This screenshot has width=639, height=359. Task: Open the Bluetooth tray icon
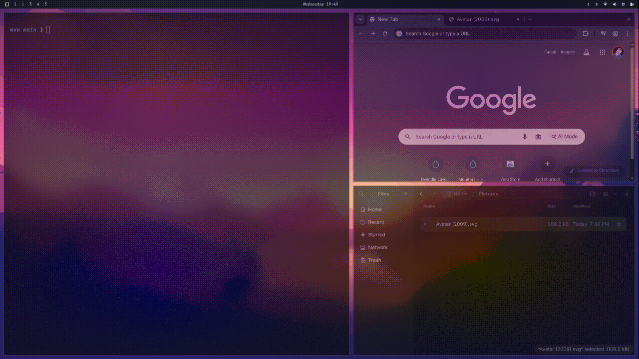(x=597, y=4)
